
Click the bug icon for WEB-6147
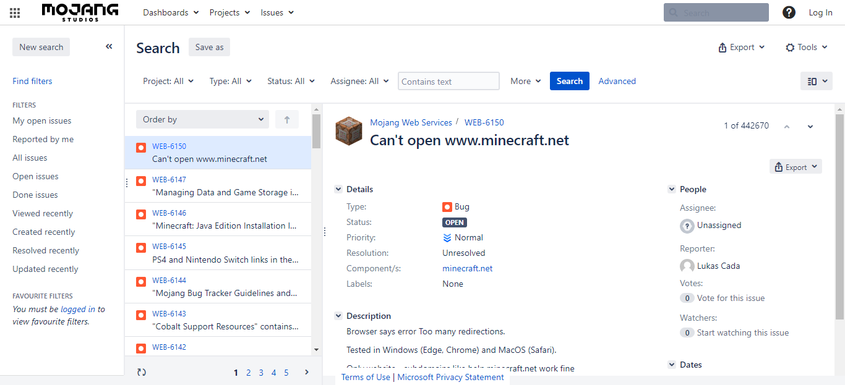140,181
